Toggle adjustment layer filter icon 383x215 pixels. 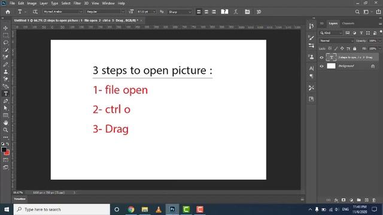[x=354, y=33]
